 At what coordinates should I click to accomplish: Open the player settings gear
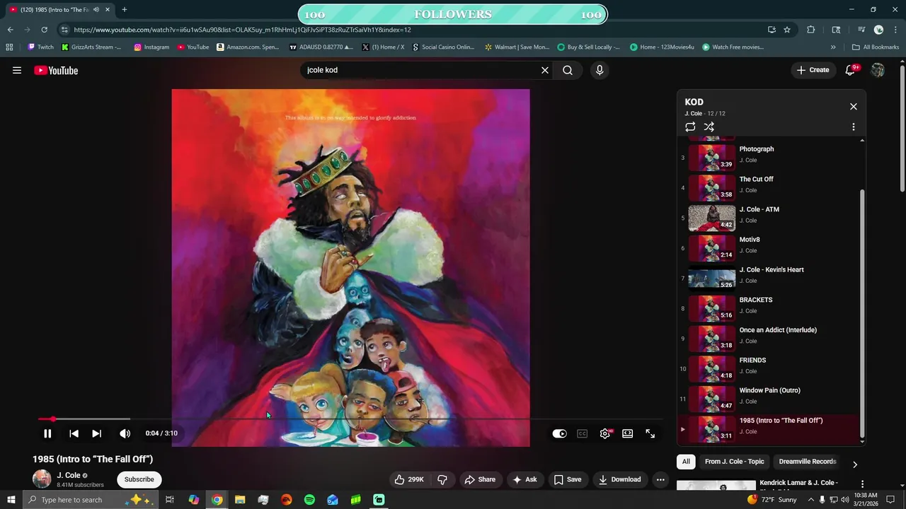[x=605, y=433]
